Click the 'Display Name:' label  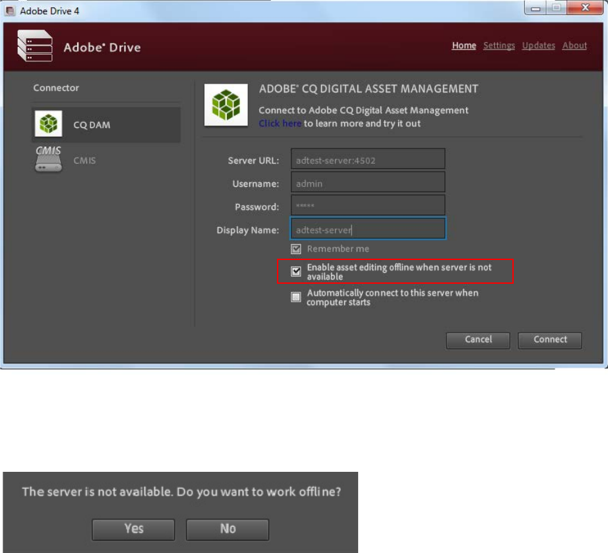tap(248, 230)
